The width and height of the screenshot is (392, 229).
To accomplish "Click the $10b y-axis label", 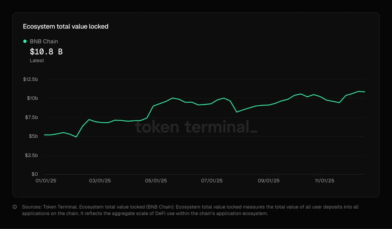I will point(32,98).
